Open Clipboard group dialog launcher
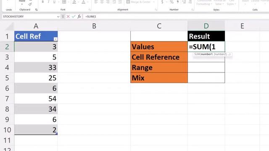Viewport: 269px width, 151px height. (x=37, y=10)
